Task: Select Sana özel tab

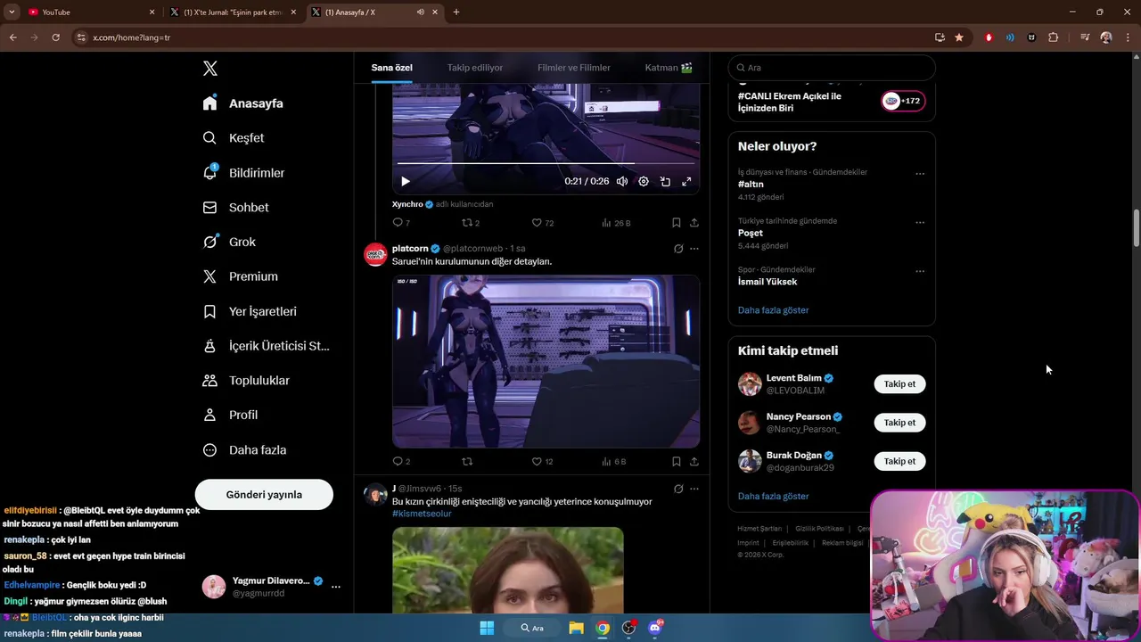Action: pyautogui.click(x=391, y=68)
